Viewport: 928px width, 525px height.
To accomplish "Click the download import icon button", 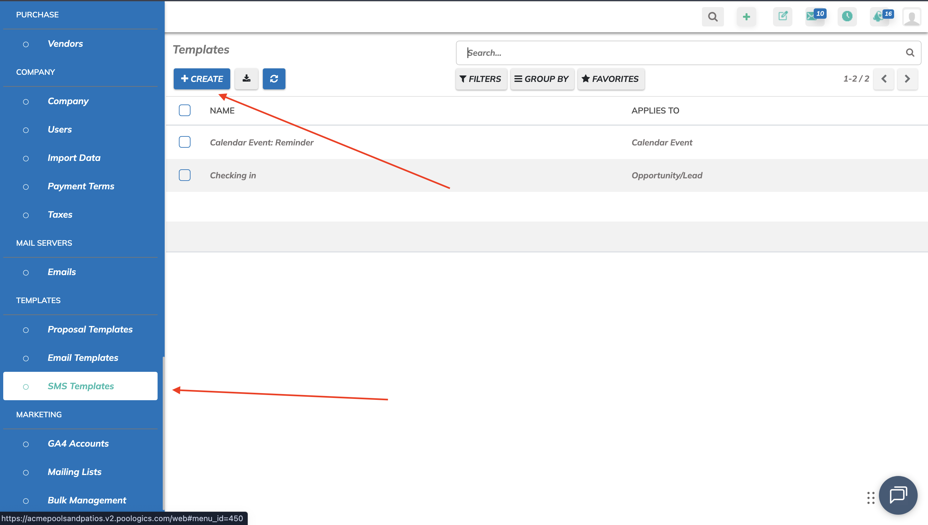I will (x=246, y=79).
